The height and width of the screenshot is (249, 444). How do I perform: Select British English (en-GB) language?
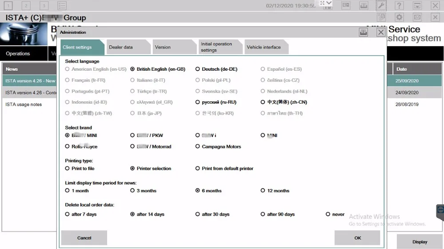coord(158,69)
